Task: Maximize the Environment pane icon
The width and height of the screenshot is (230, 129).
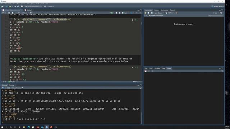Action: 222,10
